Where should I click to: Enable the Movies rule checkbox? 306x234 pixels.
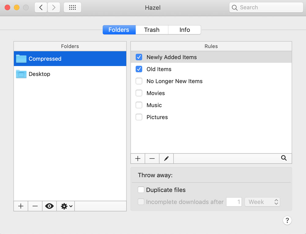tap(139, 93)
